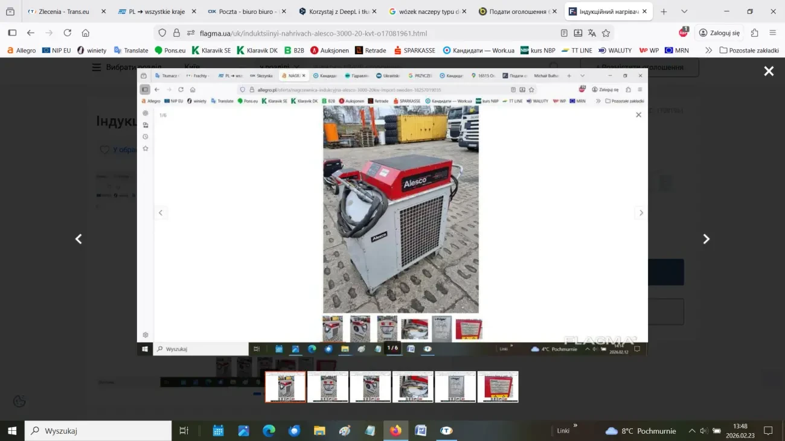The height and width of the screenshot is (441, 785).
Task: Show more bookmarks with the overflow chevron
Action: pyautogui.click(x=708, y=51)
